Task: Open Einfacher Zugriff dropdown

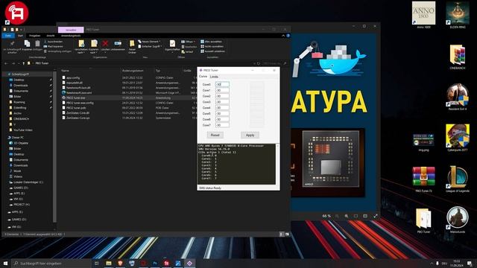Action: click(150, 46)
